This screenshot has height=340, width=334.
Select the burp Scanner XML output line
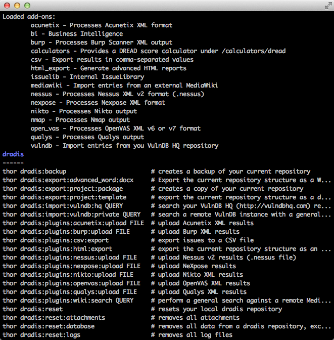tap(102, 42)
